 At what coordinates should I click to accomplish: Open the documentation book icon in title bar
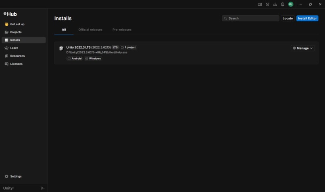[x=260, y=4]
